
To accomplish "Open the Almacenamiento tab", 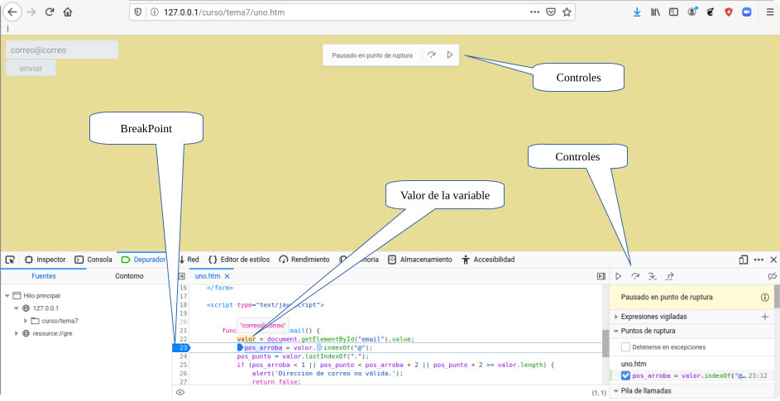I will [420, 260].
